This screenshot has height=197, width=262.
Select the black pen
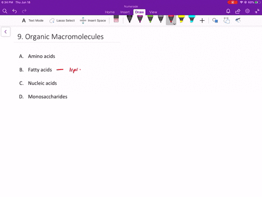(129, 19)
